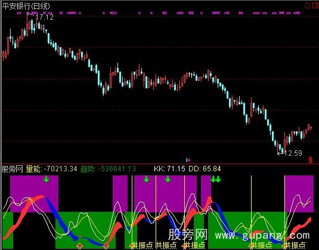This screenshot has width=319, height=250.
Task: Click the green down arrow above the tall blue band
Action: click(47, 179)
